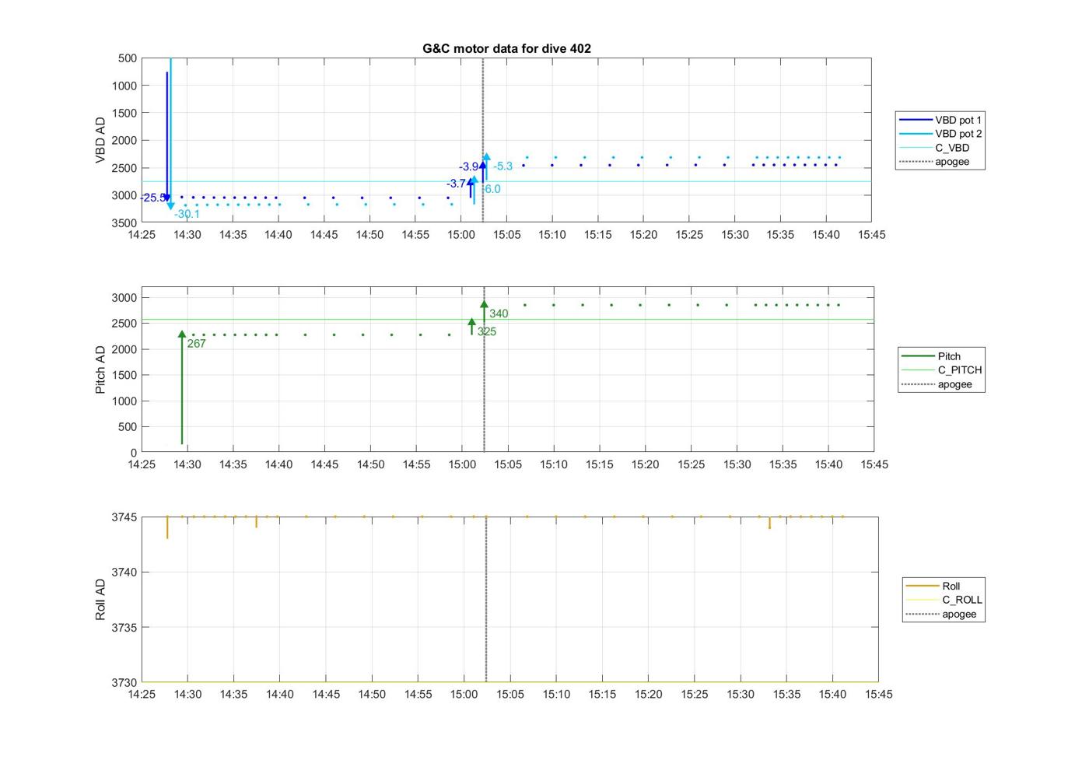Click the title "G&C motor data for dive 402"

point(506,48)
